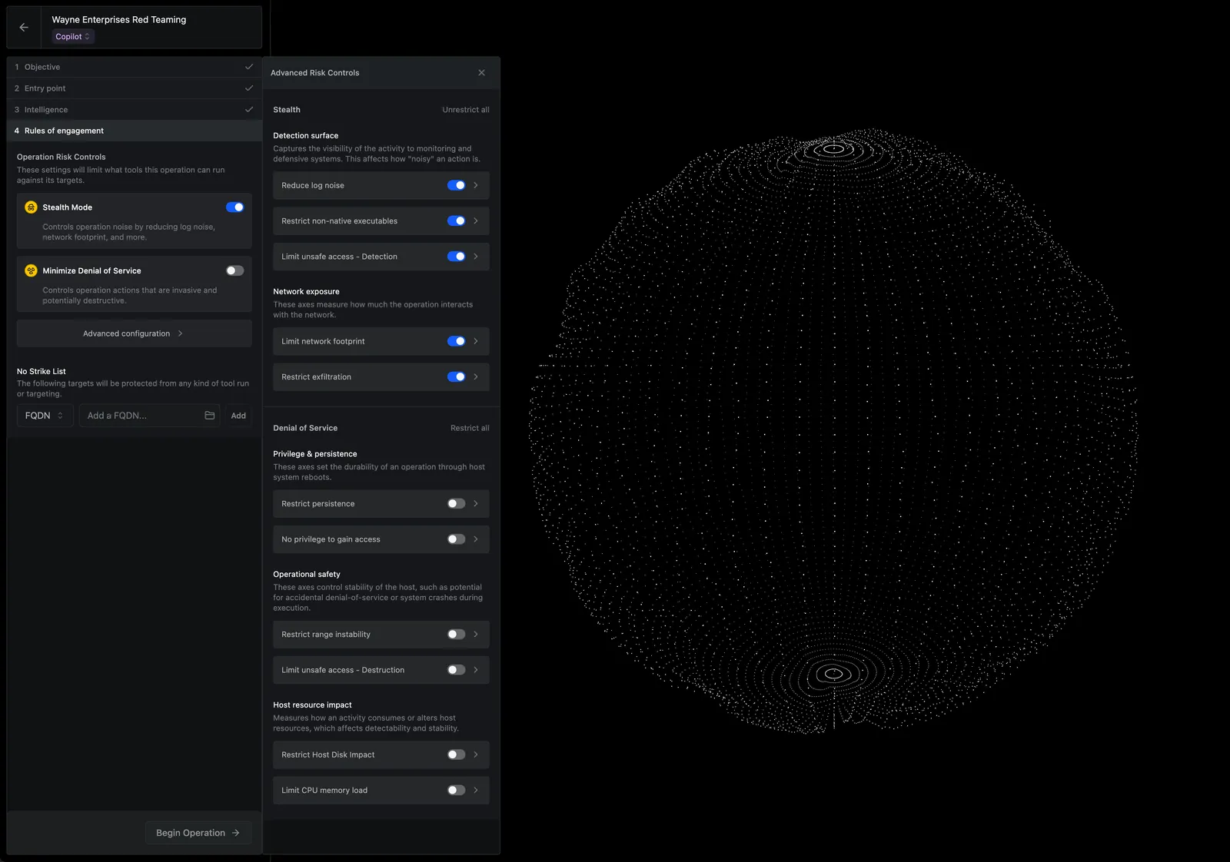
Task: Expand Limit CPU memory load chevron
Action: [476, 791]
